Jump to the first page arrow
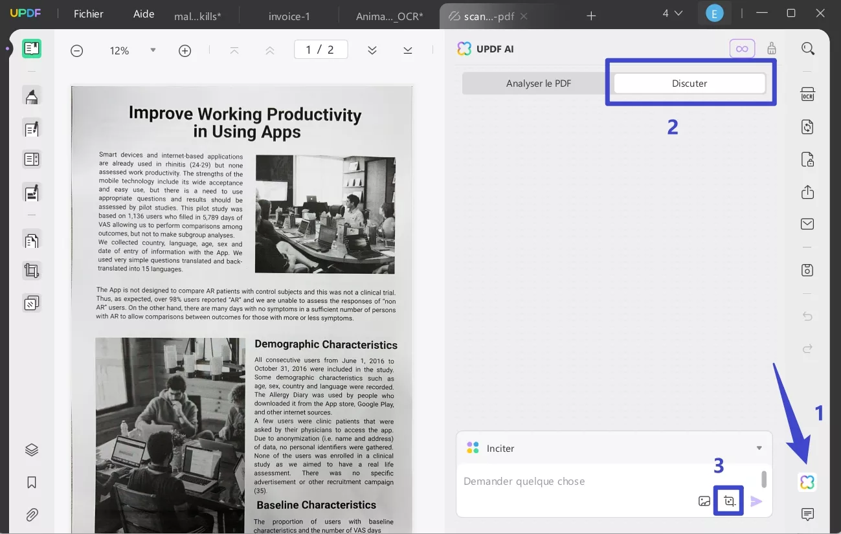 (234, 50)
